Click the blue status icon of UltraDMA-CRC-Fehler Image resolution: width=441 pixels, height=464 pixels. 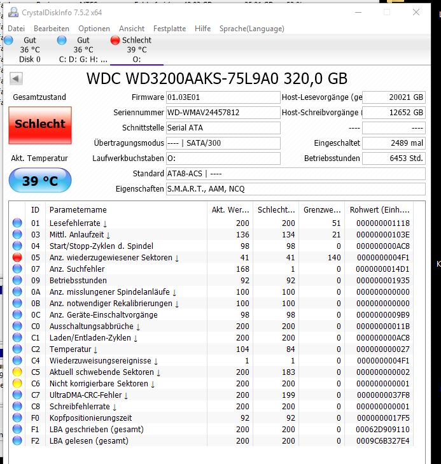pyautogui.click(x=17, y=395)
